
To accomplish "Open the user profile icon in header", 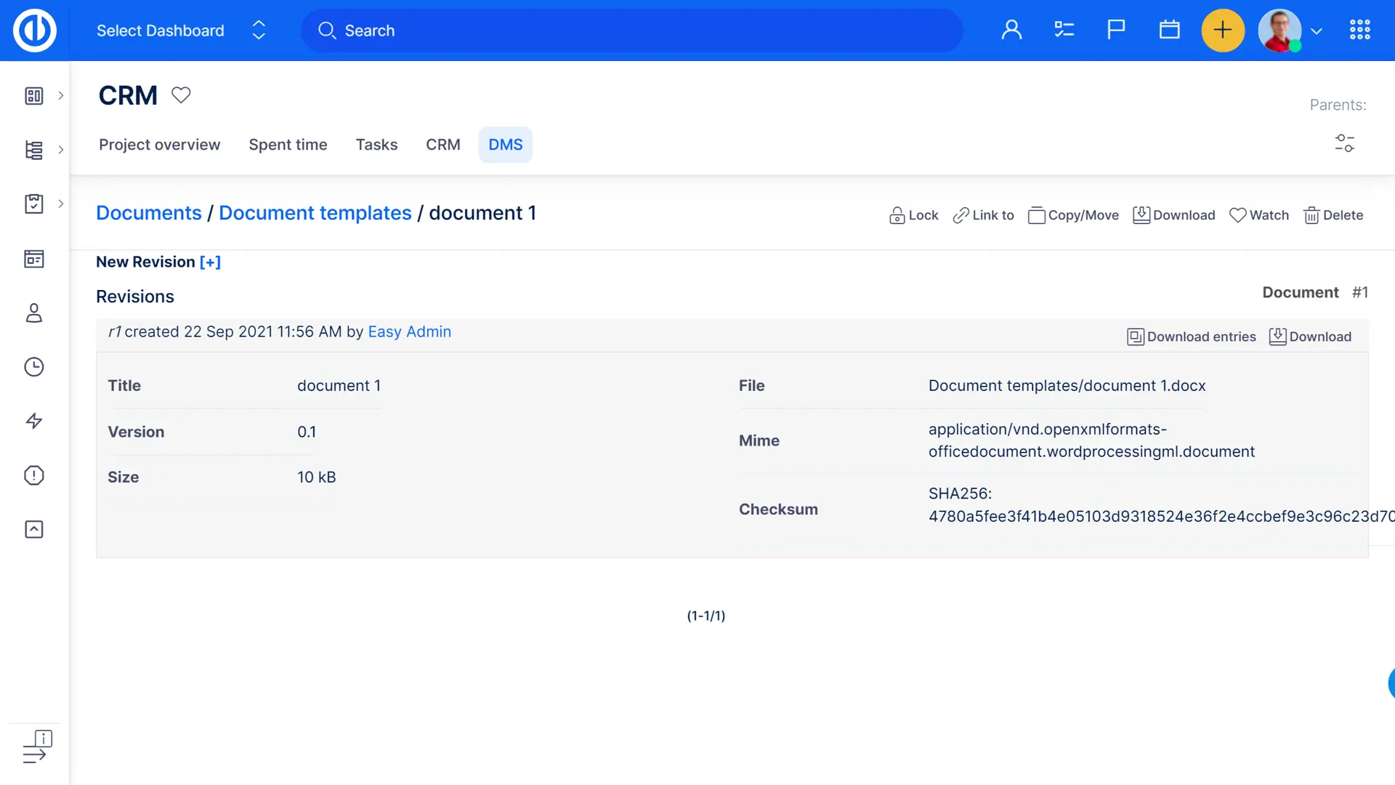I will pos(1011,31).
